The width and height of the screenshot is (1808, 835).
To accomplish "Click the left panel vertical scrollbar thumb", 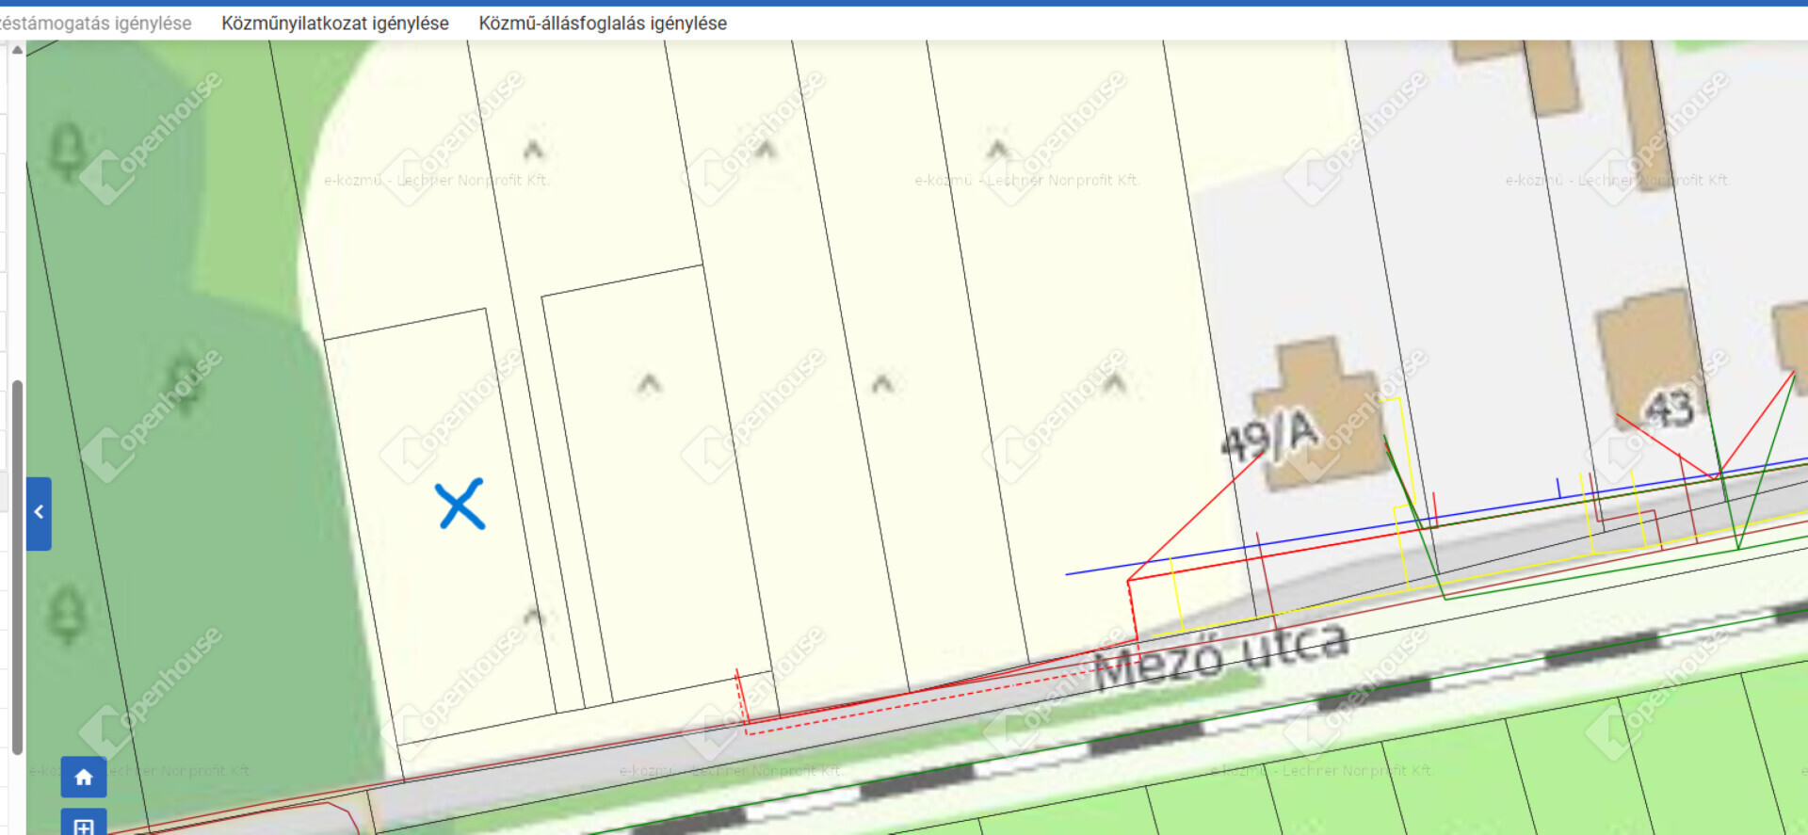I will [x=17, y=565].
